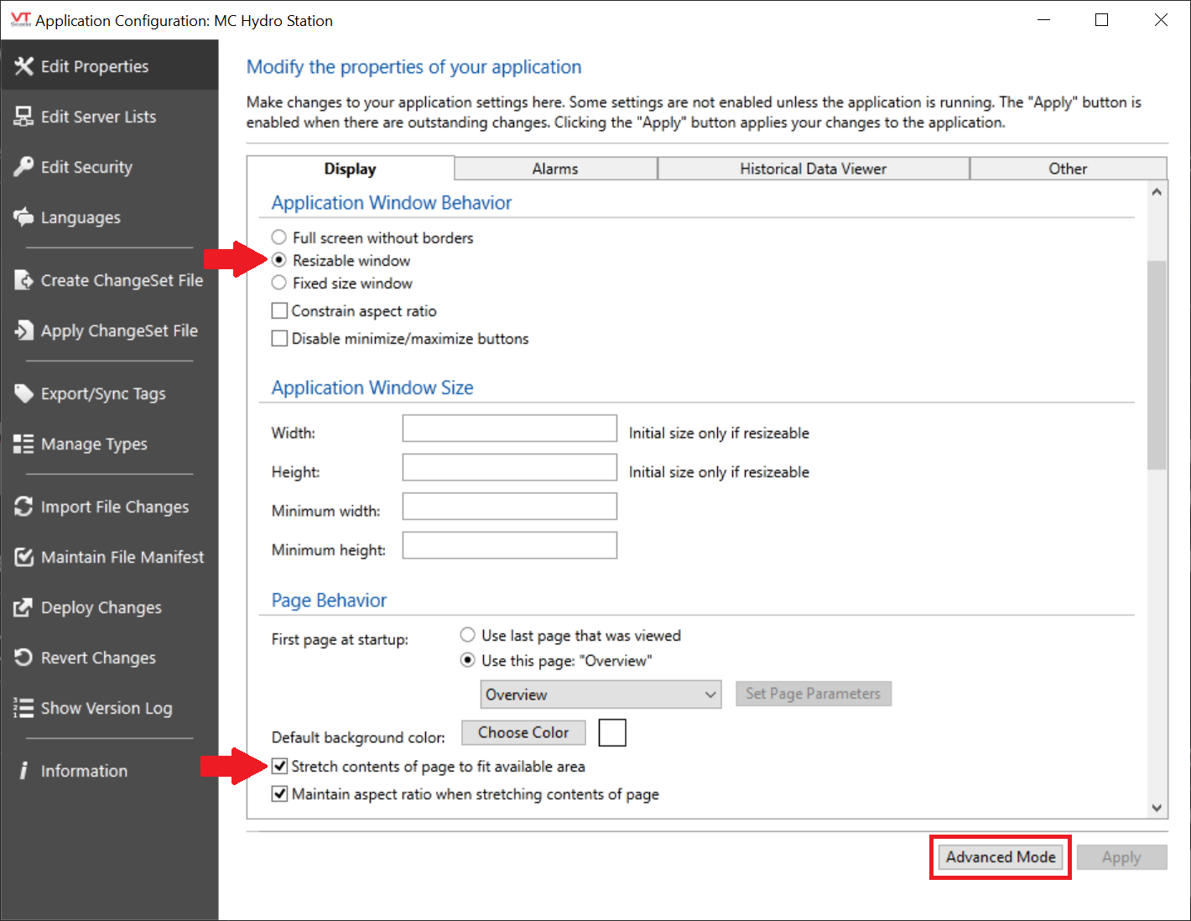Click the Revert Changes undo icon

click(23, 658)
